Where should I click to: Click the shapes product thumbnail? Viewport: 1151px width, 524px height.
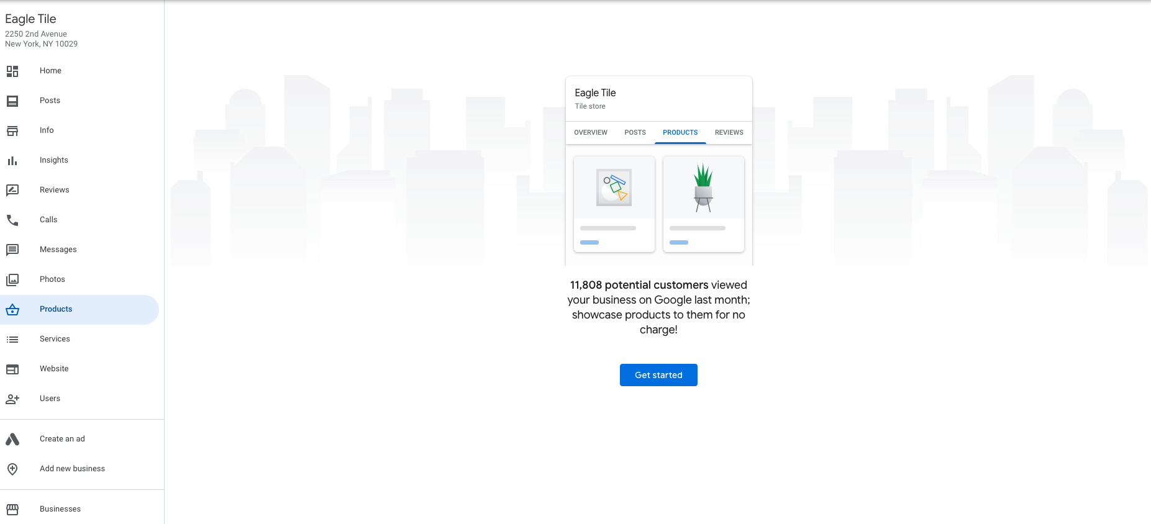click(x=614, y=187)
